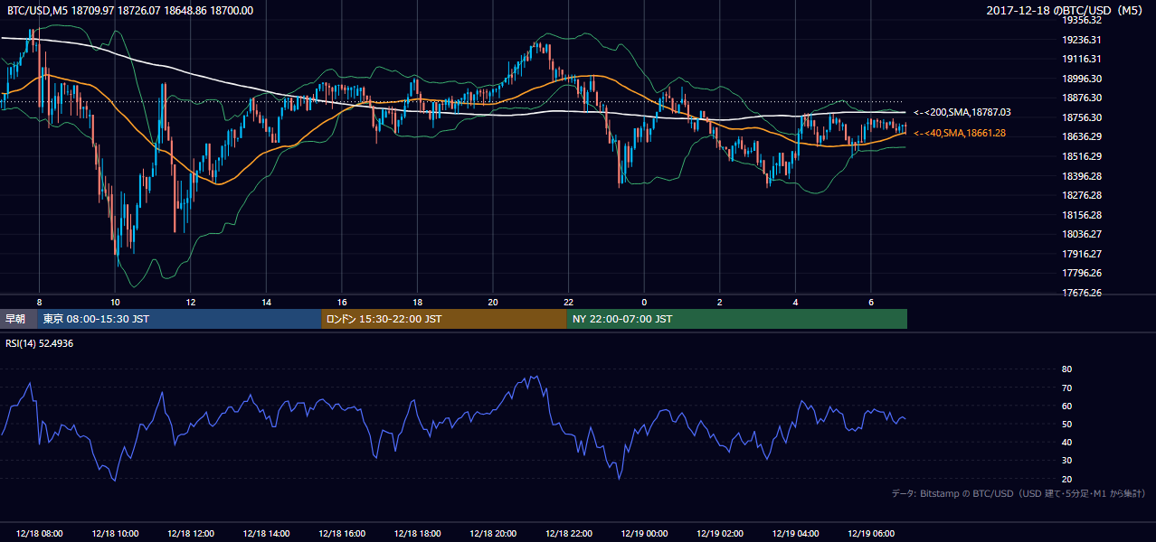Click RSI axis level 40
Image resolution: width=1156 pixels, height=542 pixels.
click(x=1067, y=442)
